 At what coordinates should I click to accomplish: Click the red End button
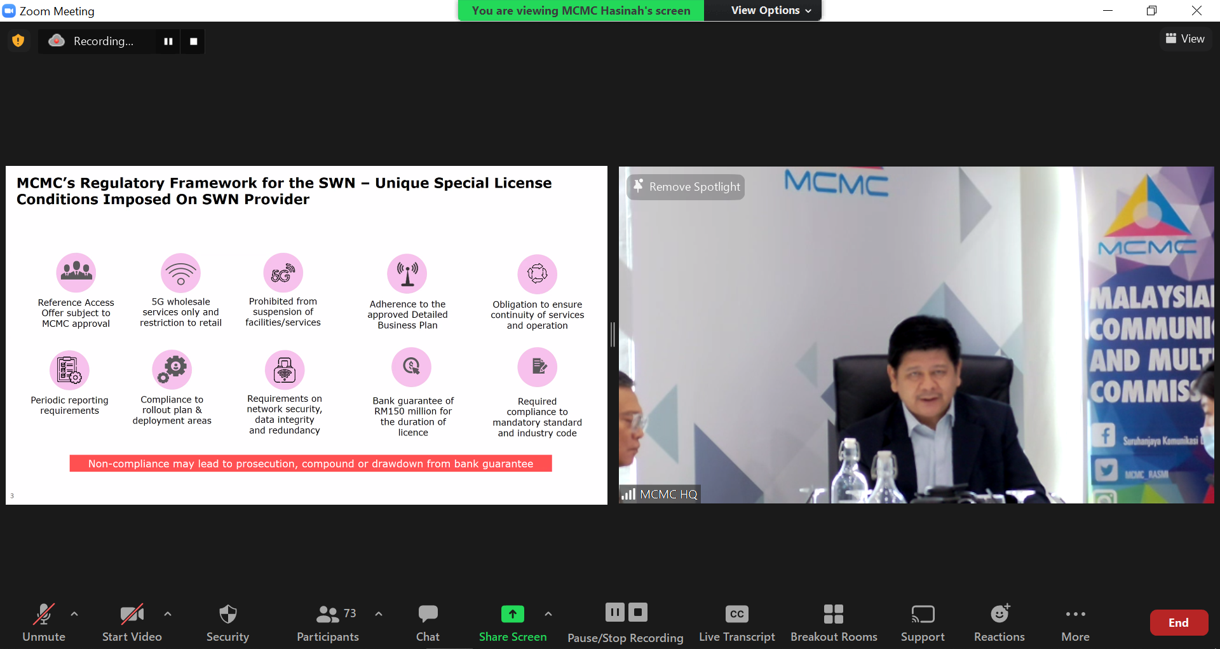point(1178,623)
